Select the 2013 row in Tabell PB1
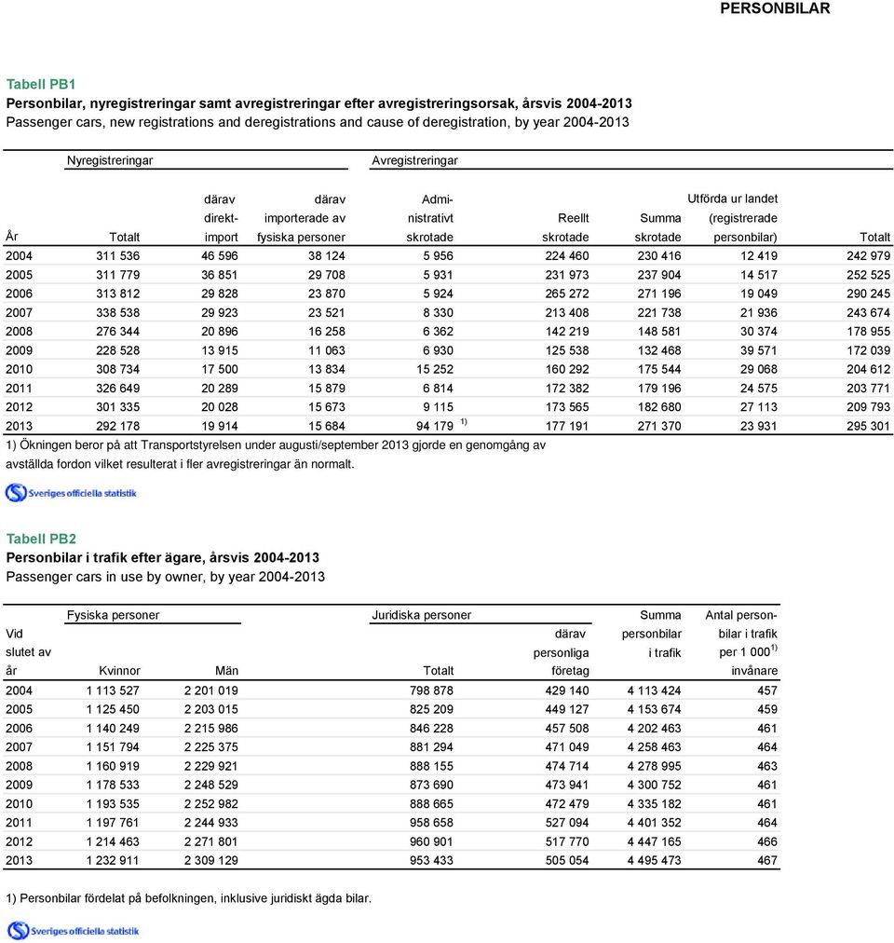Viewport: 894px width, 943px height. pyautogui.click(x=448, y=426)
